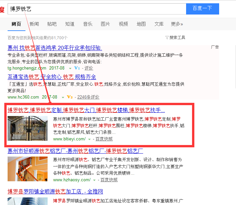
Task: Expand the 更多» tab menu
Action: pos(177,24)
